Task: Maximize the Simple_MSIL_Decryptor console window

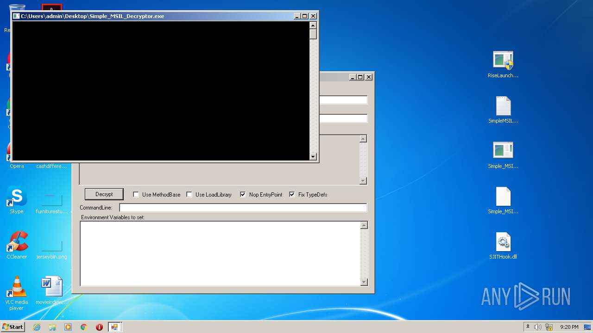Action: click(x=305, y=16)
